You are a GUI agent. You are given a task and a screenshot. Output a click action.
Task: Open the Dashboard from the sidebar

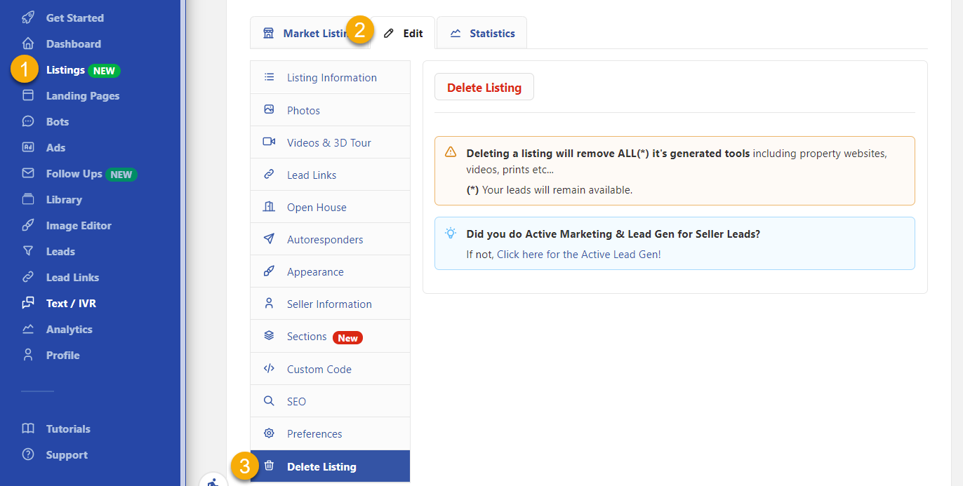tap(73, 43)
